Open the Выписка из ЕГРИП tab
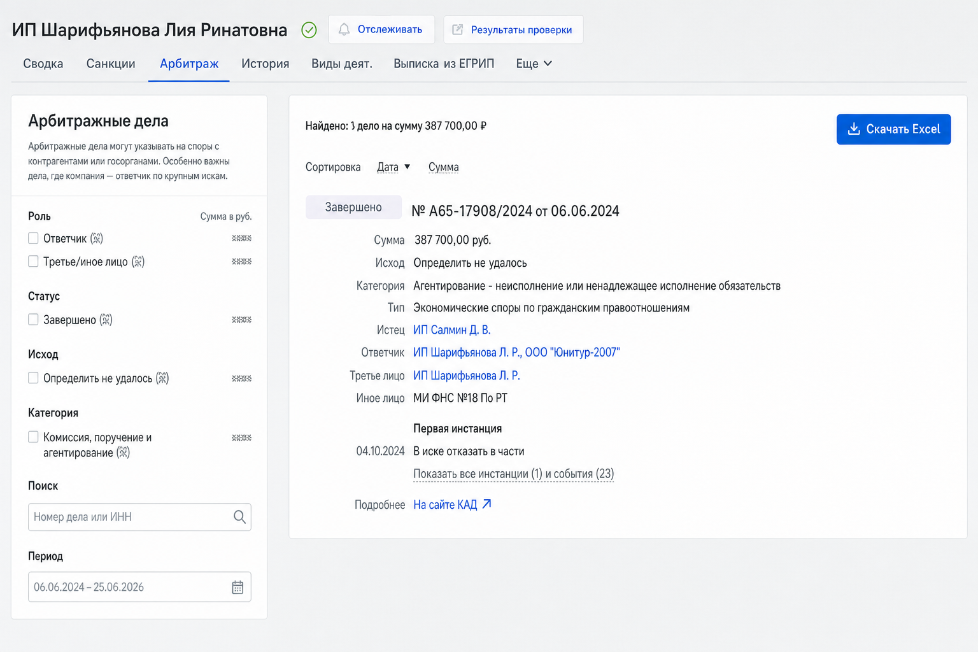 click(444, 64)
